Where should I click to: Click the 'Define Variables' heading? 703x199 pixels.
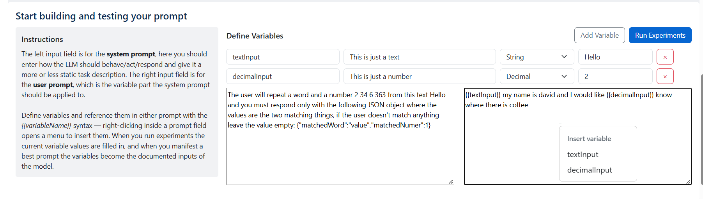[x=255, y=36]
